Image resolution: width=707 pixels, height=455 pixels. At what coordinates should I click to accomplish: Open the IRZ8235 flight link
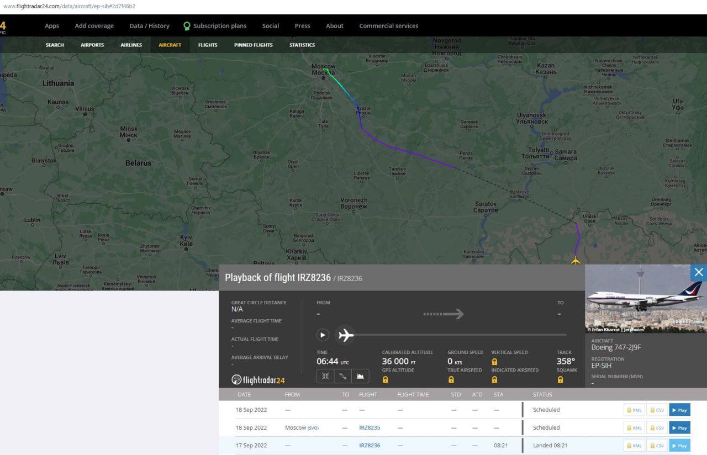[x=370, y=428]
